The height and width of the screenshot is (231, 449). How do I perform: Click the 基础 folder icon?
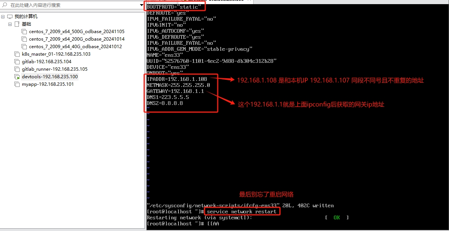17,24
